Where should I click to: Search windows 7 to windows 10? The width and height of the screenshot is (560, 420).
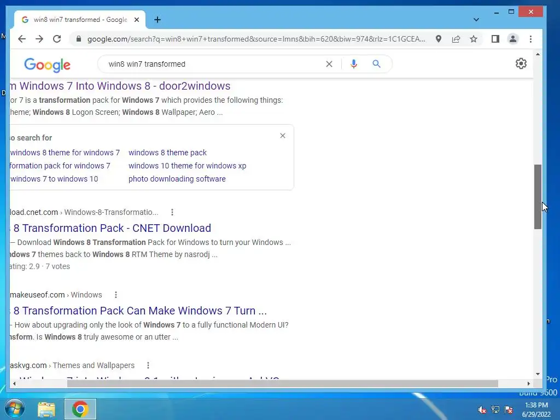point(54,179)
